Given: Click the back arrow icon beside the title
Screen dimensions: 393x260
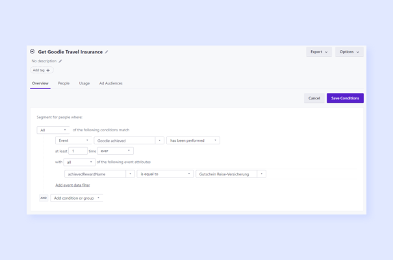Looking at the screenshot, I should [x=32, y=51].
